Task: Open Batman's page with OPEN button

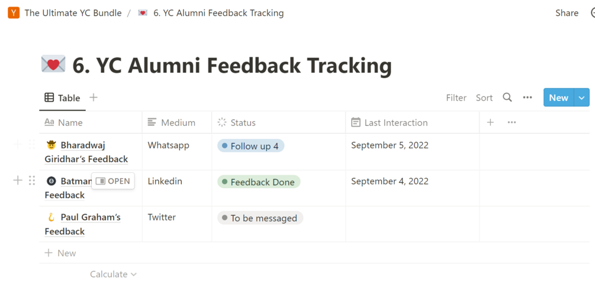Action: pos(113,181)
